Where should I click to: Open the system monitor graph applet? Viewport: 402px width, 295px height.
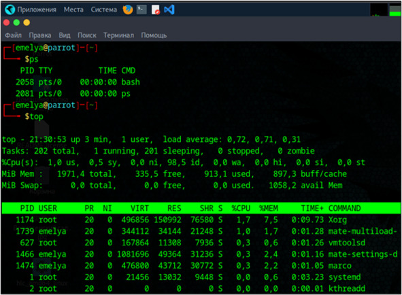point(379,10)
